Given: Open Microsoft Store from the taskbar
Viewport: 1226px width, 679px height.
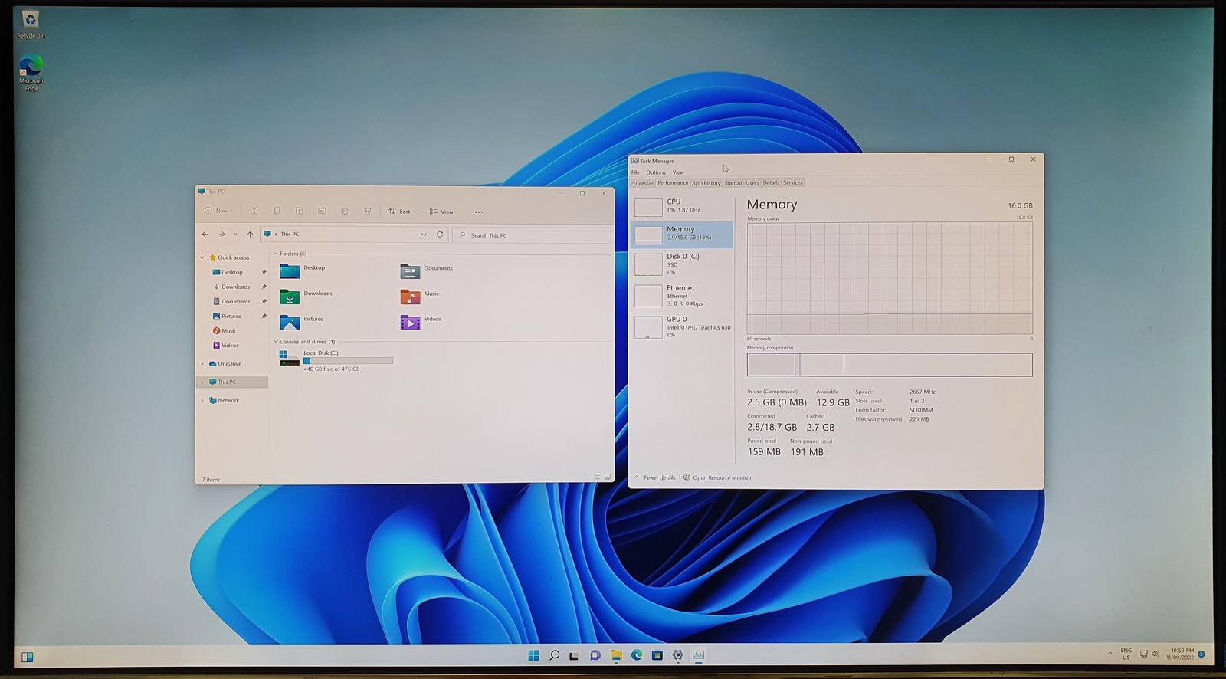Looking at the screenshot, I should tap(657, 655).
